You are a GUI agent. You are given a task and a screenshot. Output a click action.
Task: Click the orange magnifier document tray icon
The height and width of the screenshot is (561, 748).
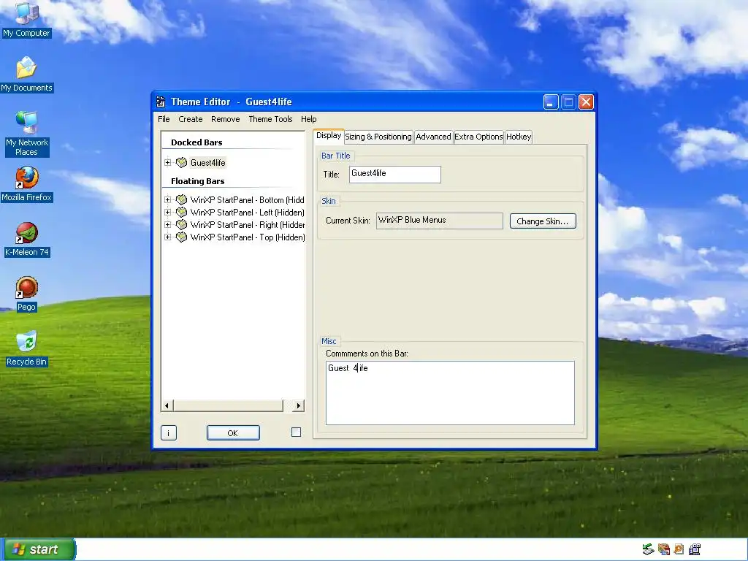tap(679, 549)
